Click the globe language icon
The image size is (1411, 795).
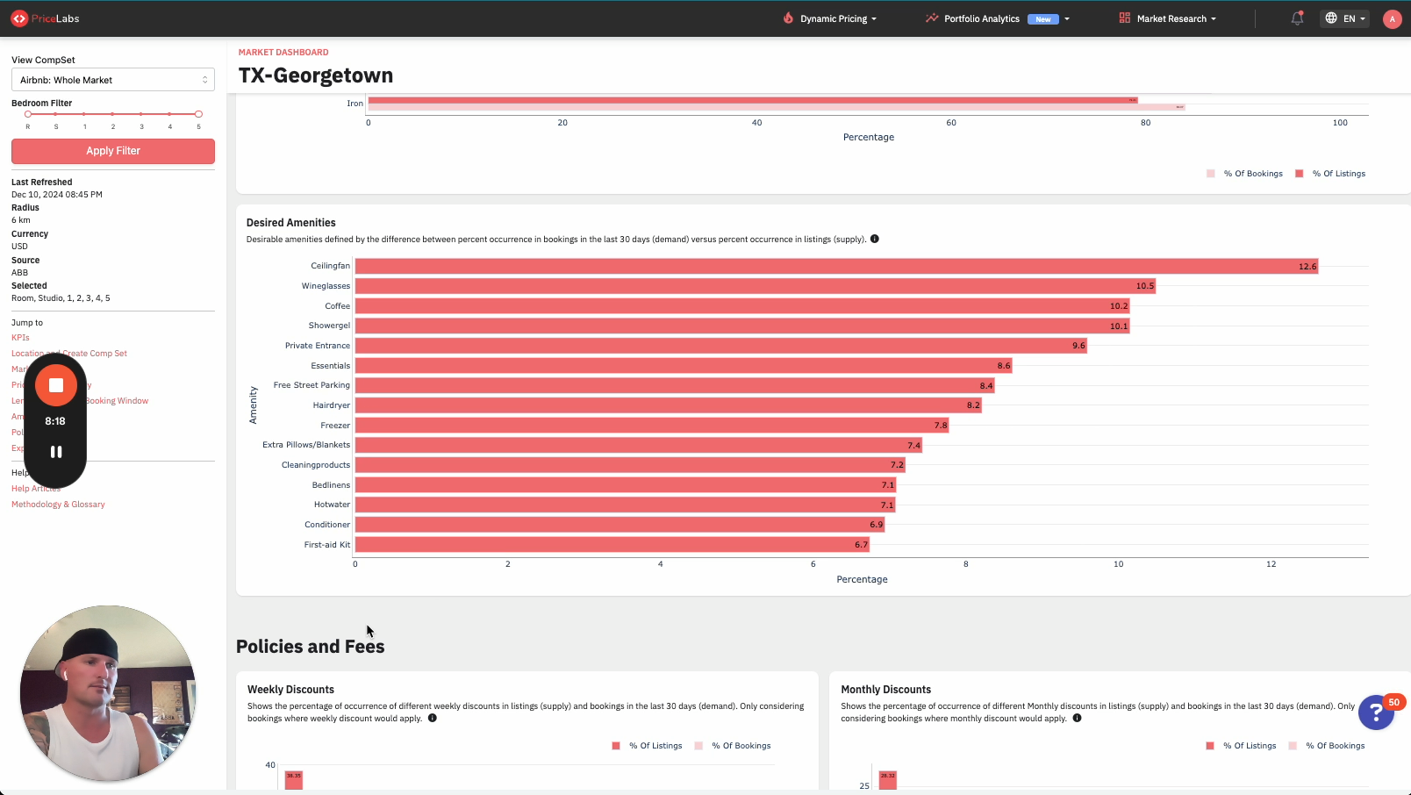(x=1331, y=18)
